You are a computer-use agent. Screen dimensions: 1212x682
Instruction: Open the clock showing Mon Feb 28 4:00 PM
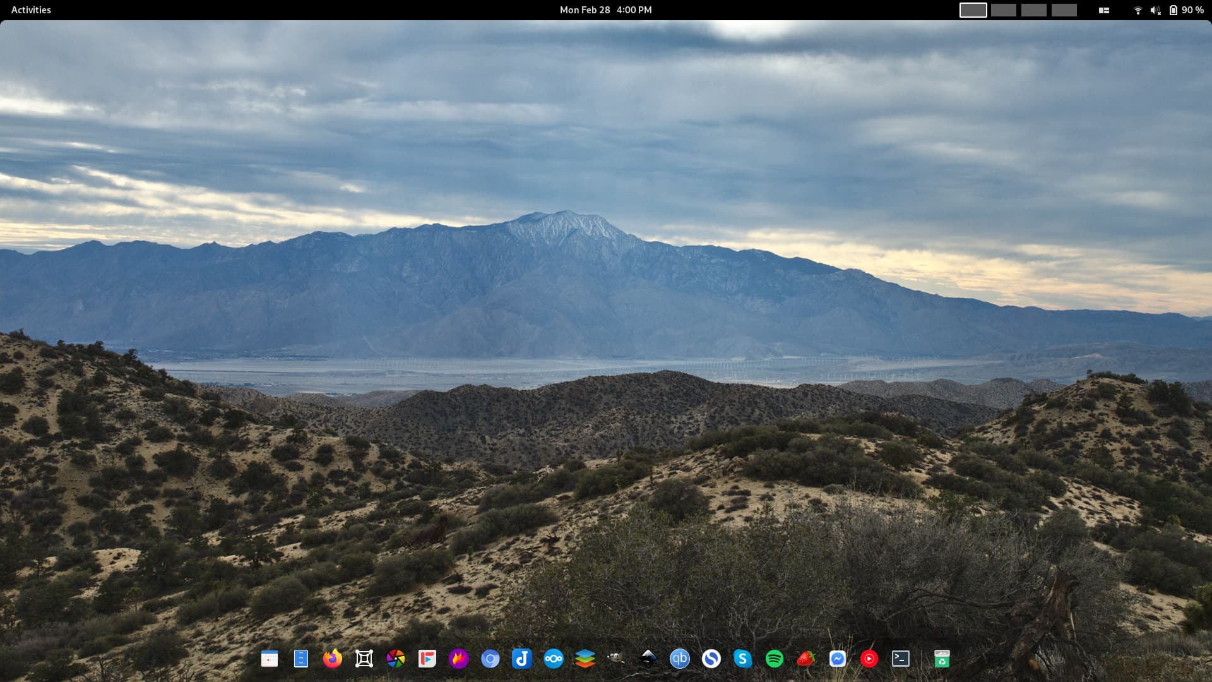click(x=606, y=10)
